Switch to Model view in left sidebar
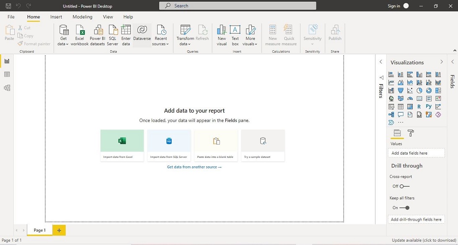The height and width of the screenshot is (245, 458). (7, 88)
